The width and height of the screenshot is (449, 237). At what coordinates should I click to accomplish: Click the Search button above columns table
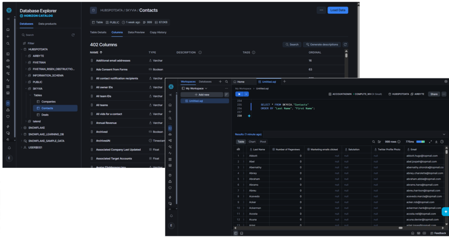[x=292, y=45]
